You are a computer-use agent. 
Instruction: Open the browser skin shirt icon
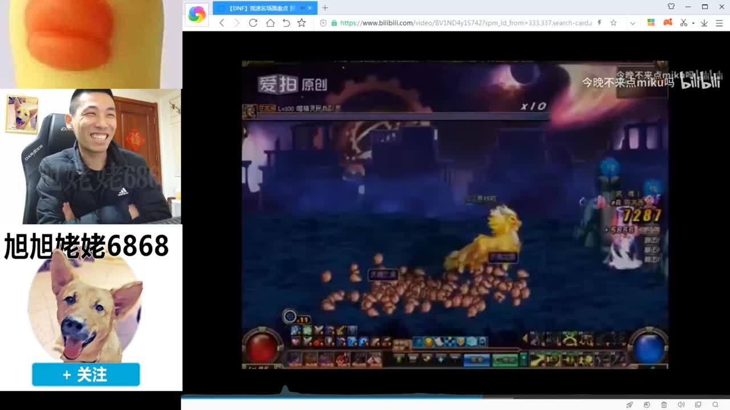click(x=671, y=7)
